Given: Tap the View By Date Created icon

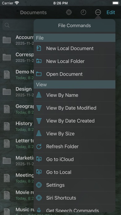Looking at the screenshot, I should click(39, 121).
